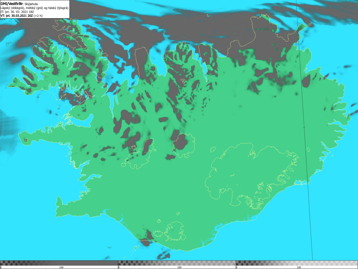Click the 'DMI/Vestfirðir: Skýjahula.' title text

point(20,4)
